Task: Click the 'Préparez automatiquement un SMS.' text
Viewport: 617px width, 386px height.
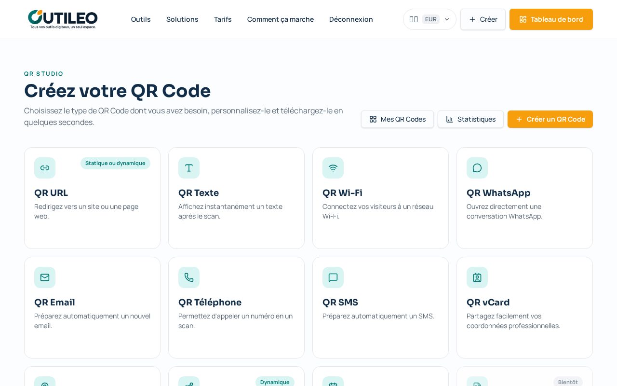Action: pyautogui.click(x=378, y=316)
